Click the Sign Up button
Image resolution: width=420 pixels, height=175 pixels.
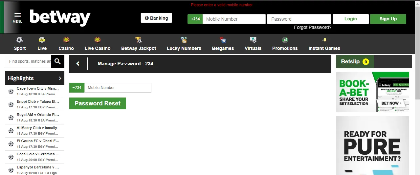click(388, 19)
